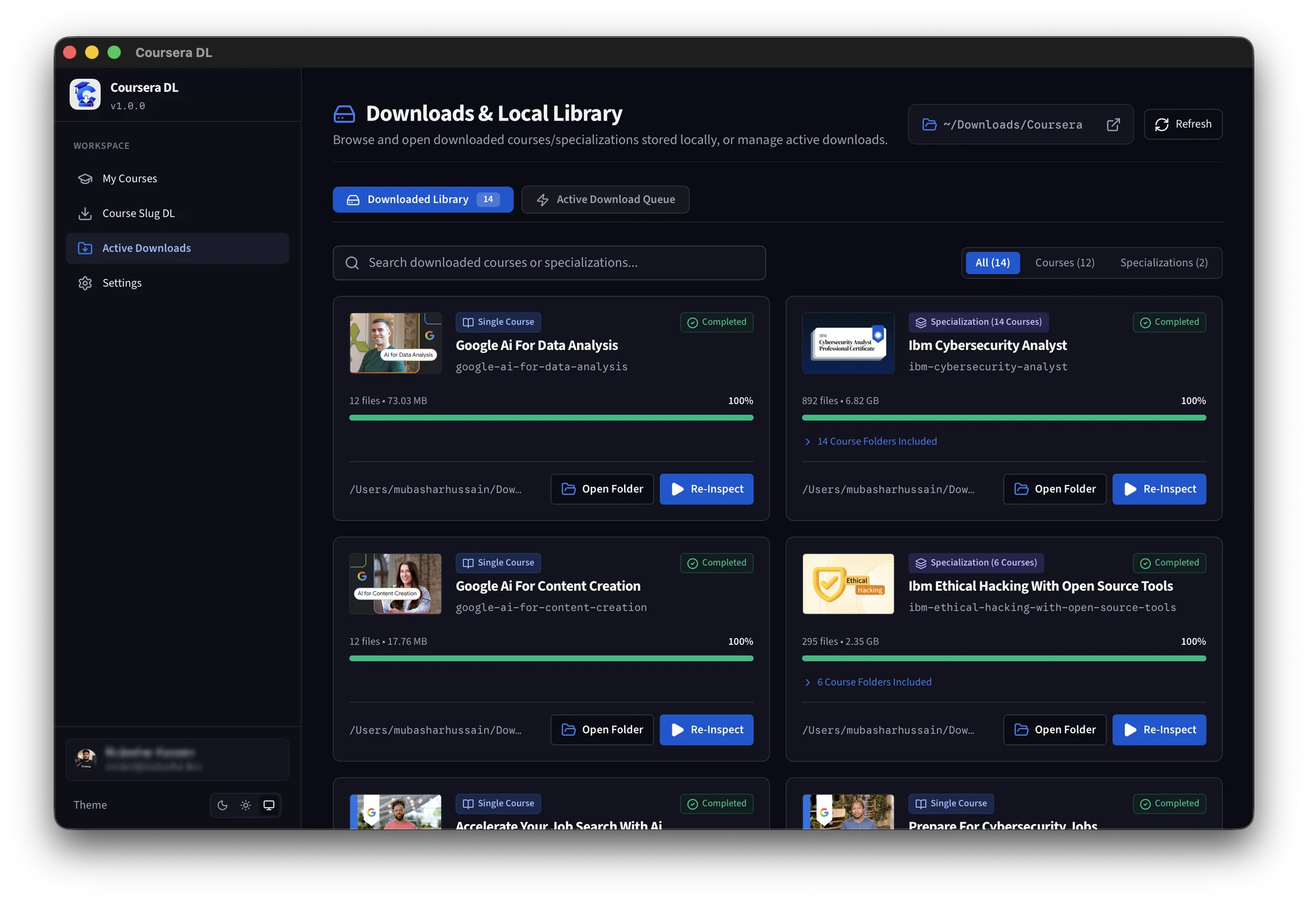Re-Inspect Ibm Cybersecurity Analyst
Screen dimensions: 1308x901
coord(1159,489)
